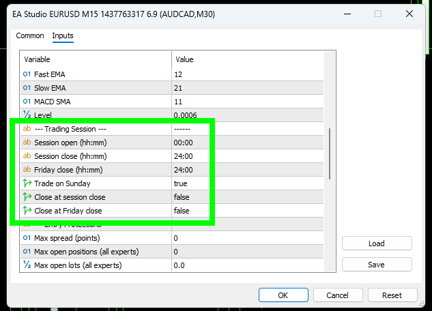The image size is (432, 311).
Task: Reset inputs with the Reset button
Action: (x=392, y=295)
